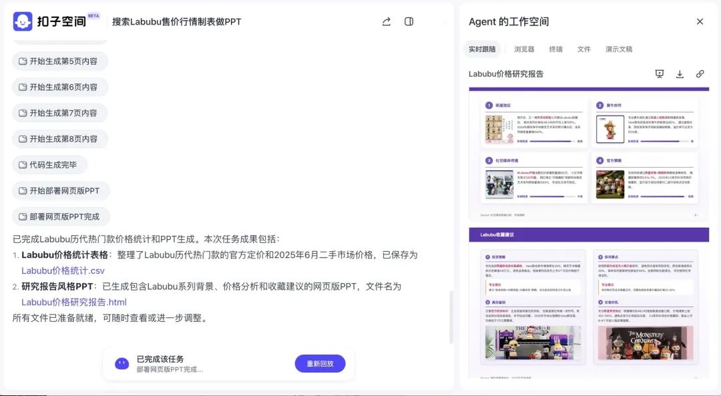Click the 已完成该任务 status text

click(160, 359)
